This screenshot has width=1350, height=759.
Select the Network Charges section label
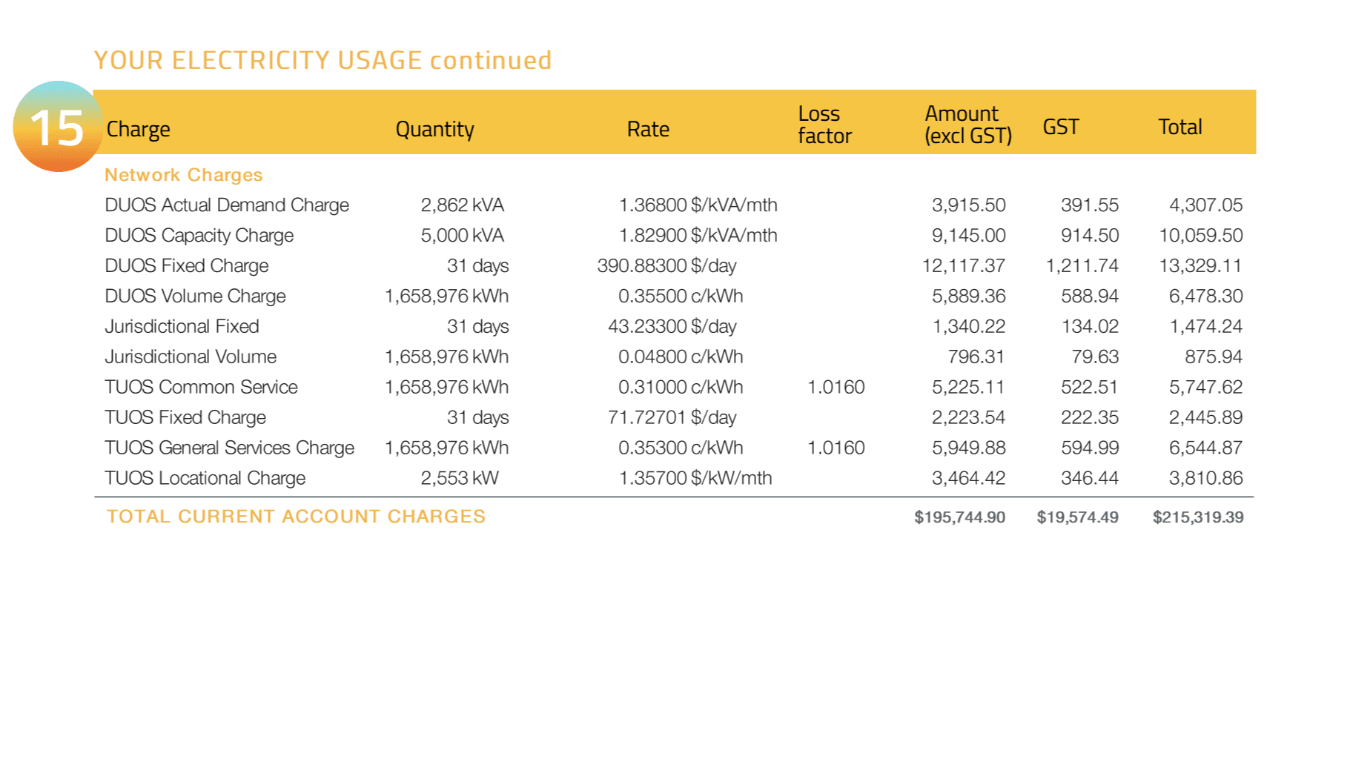pos(184,175)
